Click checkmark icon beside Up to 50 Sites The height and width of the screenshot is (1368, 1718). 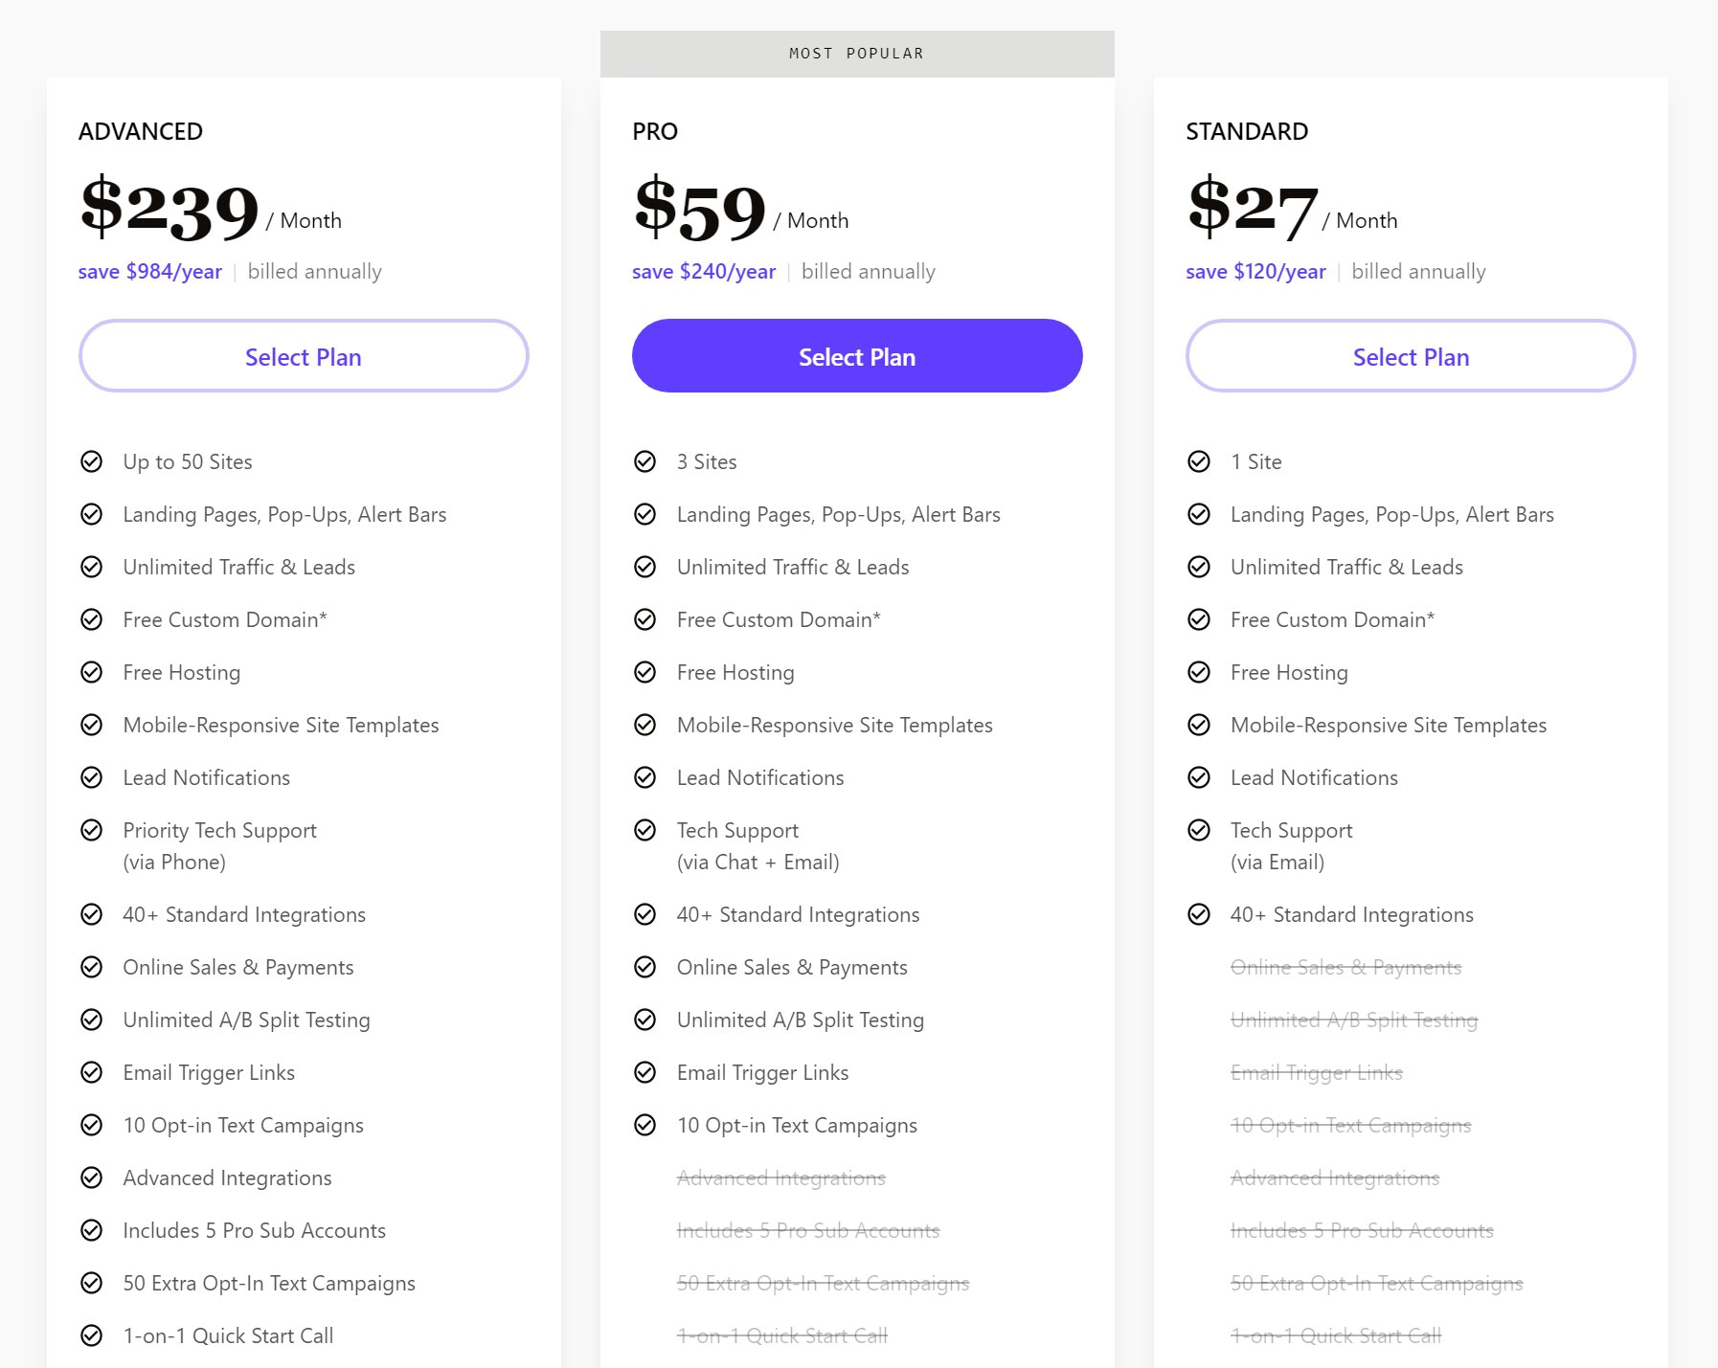pyautogui.click(x=92, y=461)
